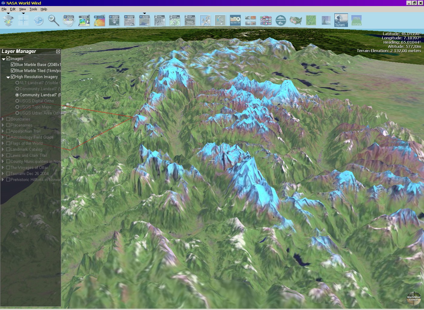Open the Edit menu
This screenshot has height=310, width=424.
click(13, 9)
